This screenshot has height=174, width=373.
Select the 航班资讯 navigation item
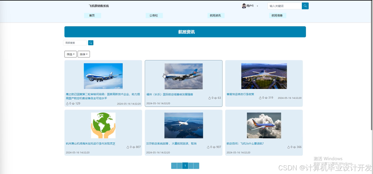(216, 15)
